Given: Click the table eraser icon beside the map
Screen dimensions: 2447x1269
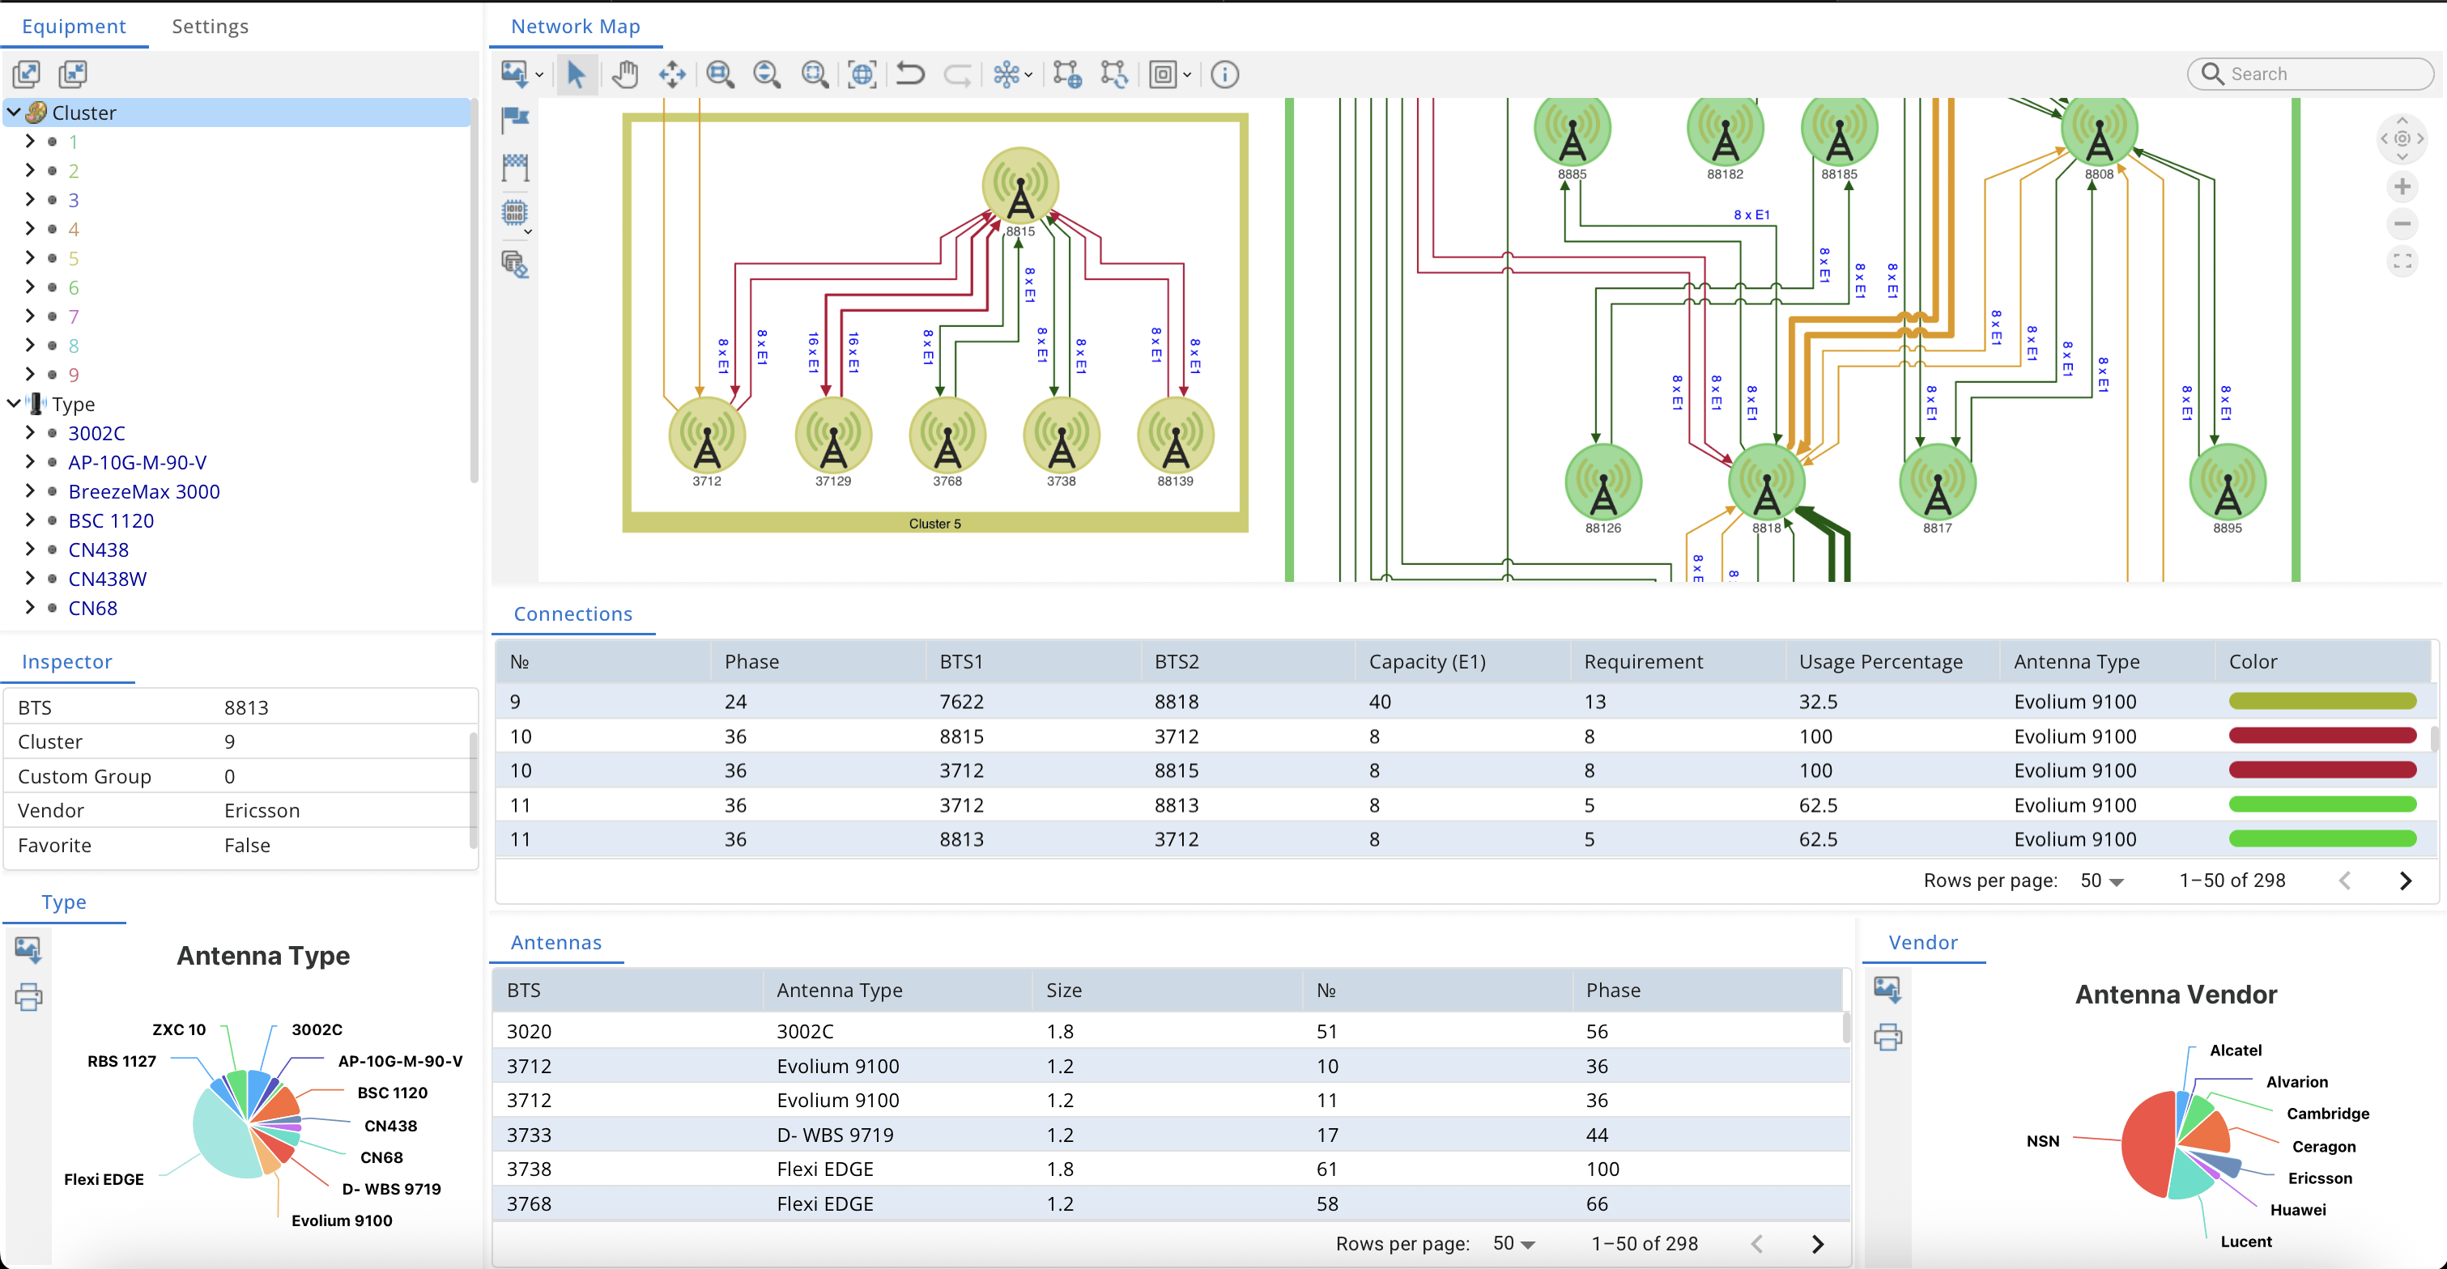Looking at the screenshot, I should 515,264.
